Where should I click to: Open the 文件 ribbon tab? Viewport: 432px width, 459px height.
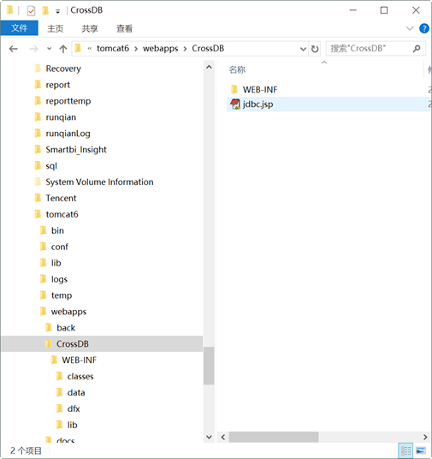pos(20,28)
